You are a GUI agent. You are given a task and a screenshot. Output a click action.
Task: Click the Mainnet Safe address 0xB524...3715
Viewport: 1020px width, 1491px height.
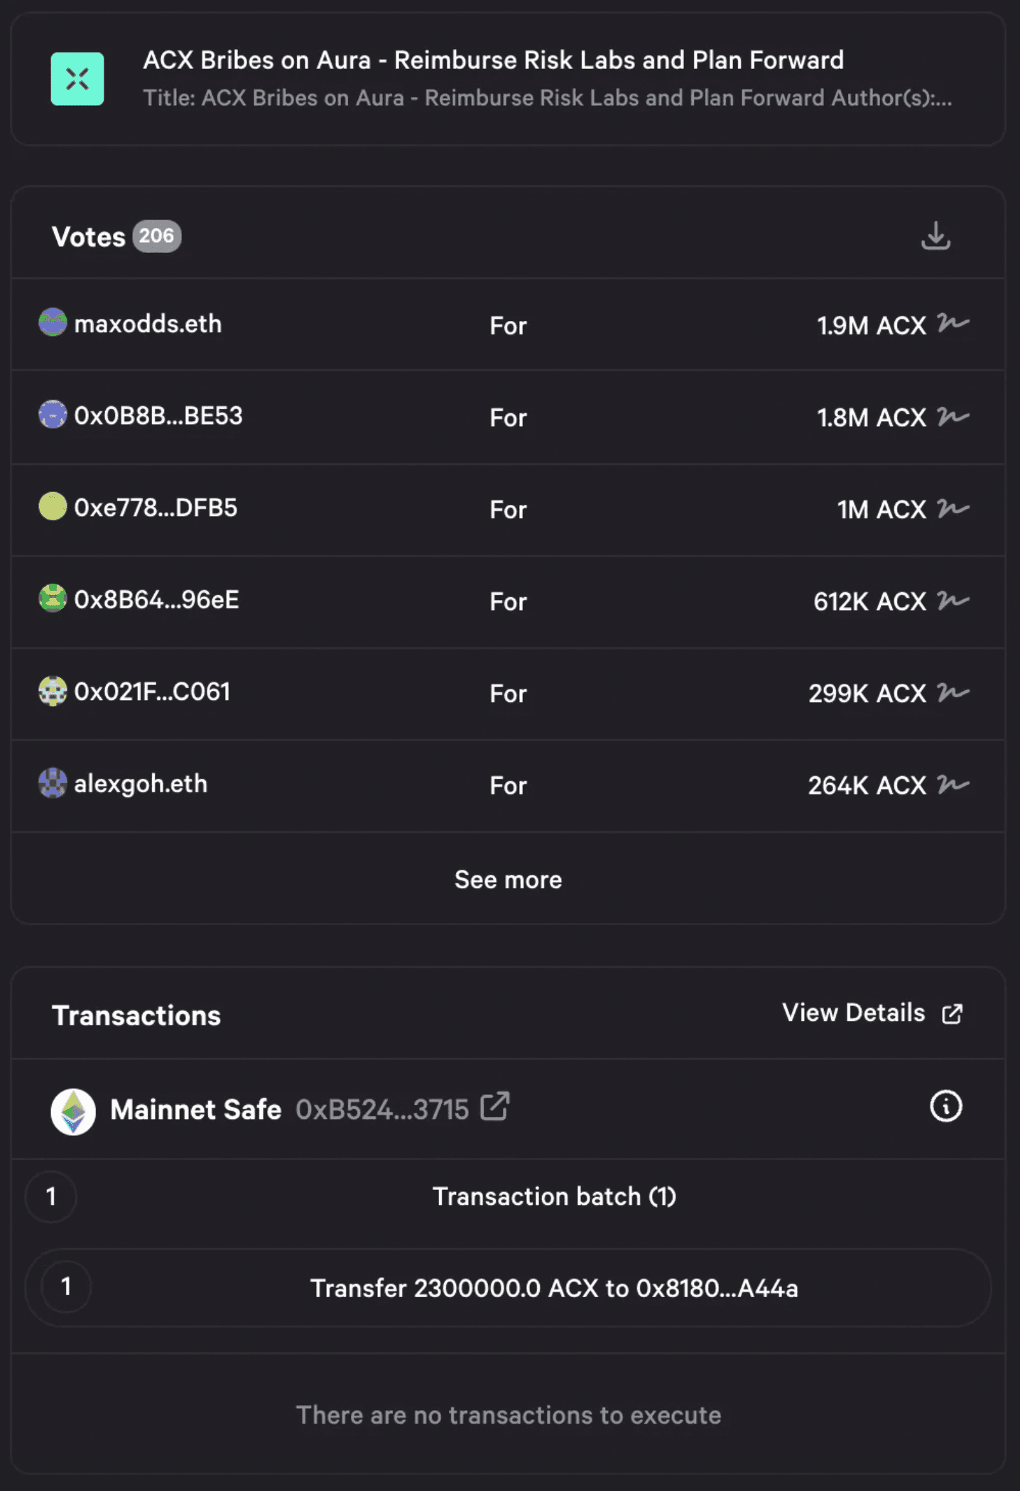(x=382, y=1110)
